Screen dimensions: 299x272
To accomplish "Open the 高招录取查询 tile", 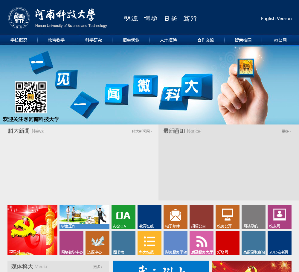I will [x=254, y=243].
